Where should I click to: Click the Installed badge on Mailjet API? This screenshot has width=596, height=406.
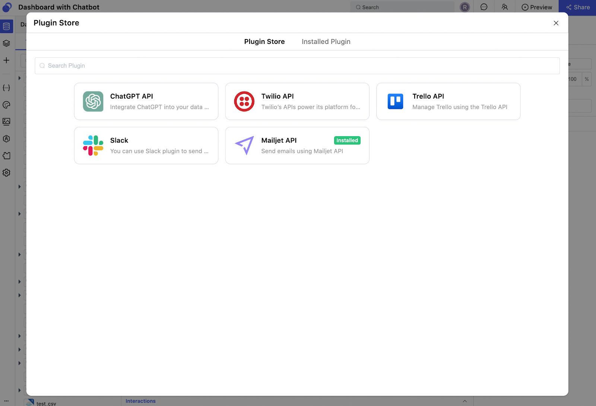[347, 140]
